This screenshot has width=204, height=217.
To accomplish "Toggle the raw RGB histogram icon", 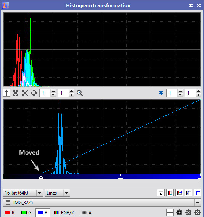I will point(170,193).
